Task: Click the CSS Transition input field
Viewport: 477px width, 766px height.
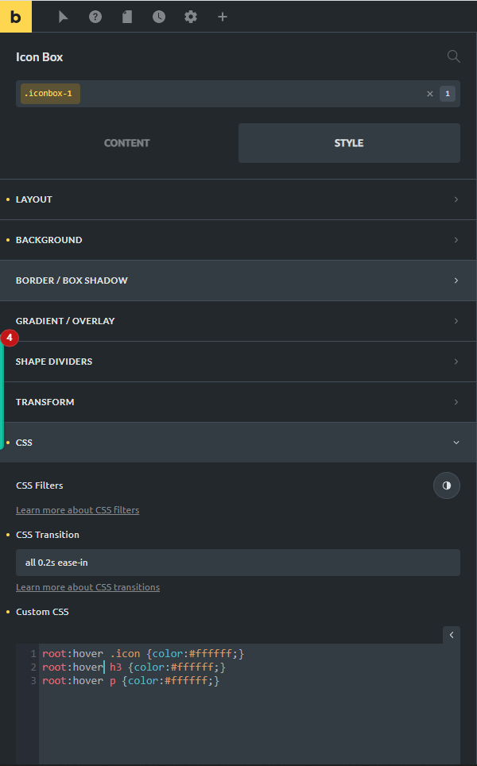Action: click(x=238, y=563)
